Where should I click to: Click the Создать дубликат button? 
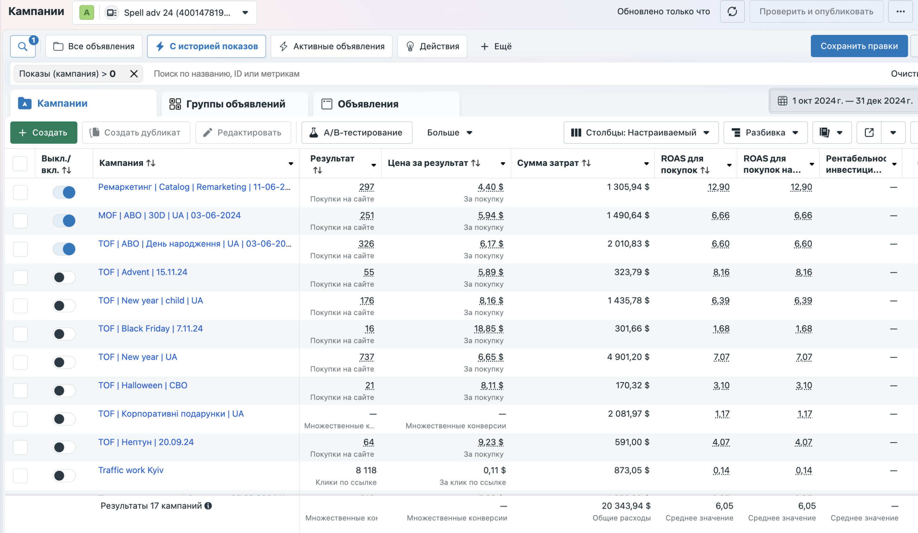pyautogui.click(x=136, y=133)
